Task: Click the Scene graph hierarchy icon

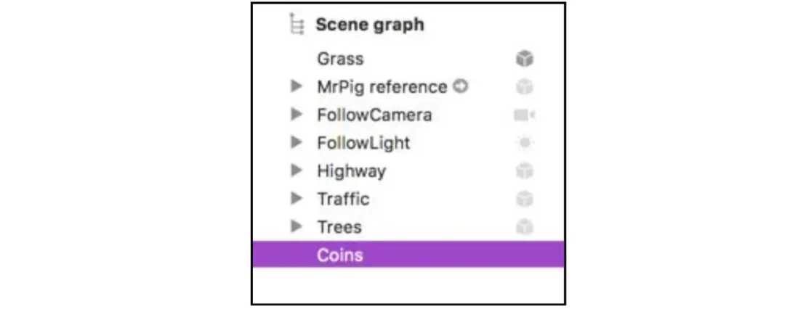Action: 296,25
